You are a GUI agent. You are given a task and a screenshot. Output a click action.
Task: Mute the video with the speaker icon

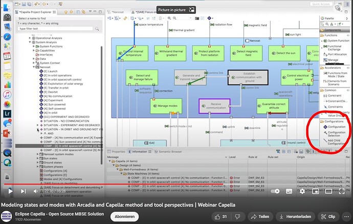tap(36, 191)
